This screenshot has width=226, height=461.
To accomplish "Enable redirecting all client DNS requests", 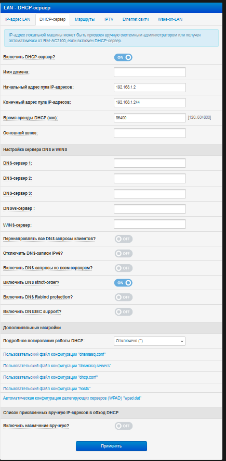I will coord(124,239).
